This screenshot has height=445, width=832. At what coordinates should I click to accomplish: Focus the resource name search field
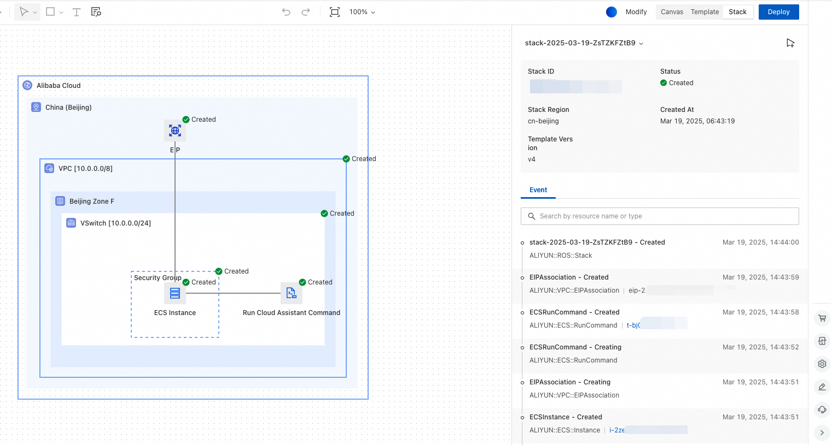click(x=660, y=216)
